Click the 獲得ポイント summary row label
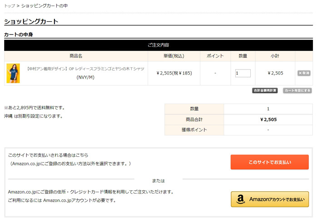The width and height of the screenshot is (318, 220). [194, 130]
